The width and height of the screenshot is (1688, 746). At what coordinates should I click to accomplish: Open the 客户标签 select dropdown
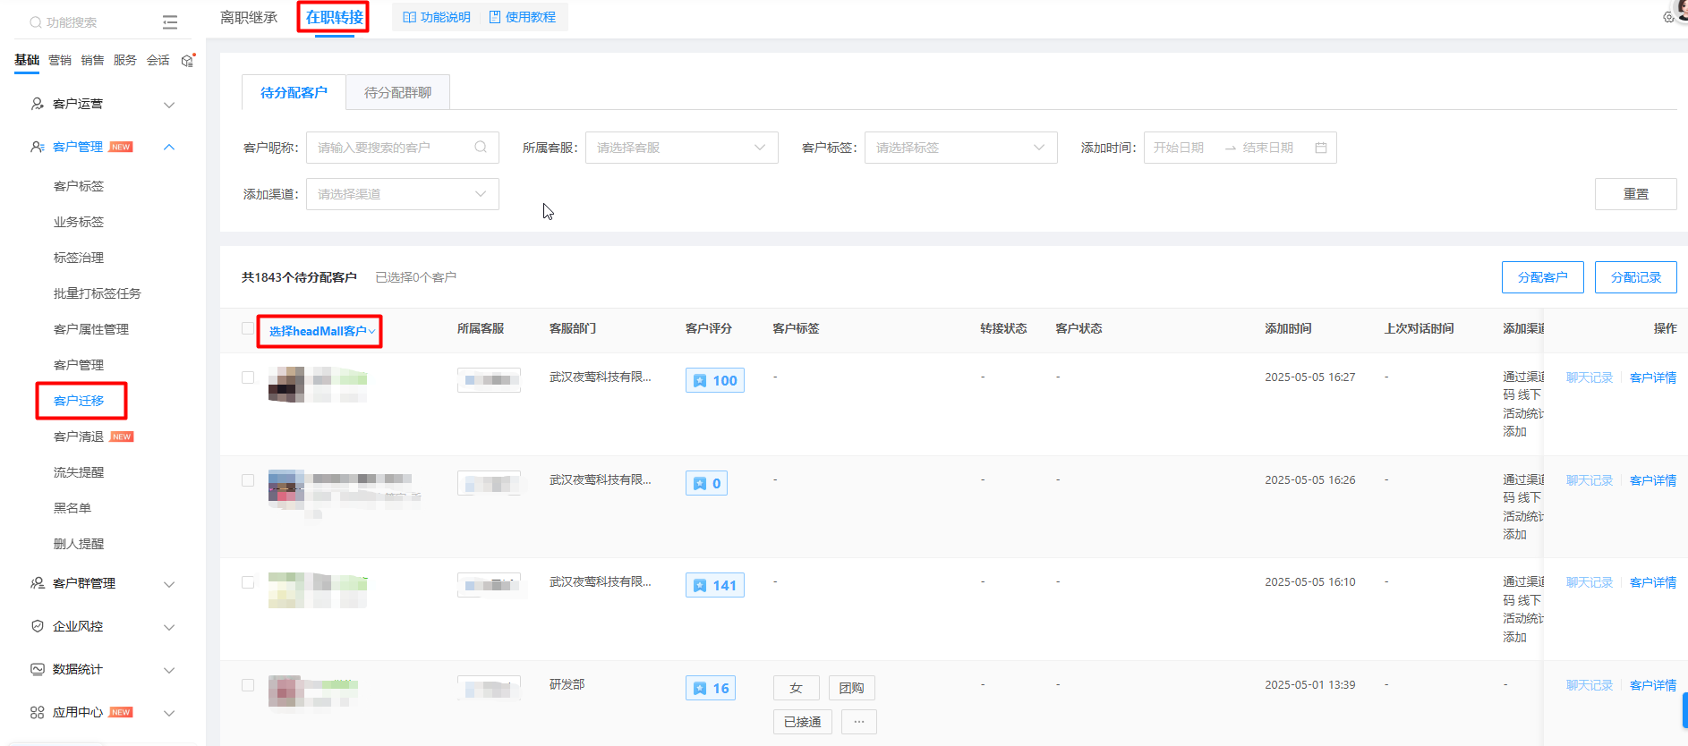coord(961,148)
